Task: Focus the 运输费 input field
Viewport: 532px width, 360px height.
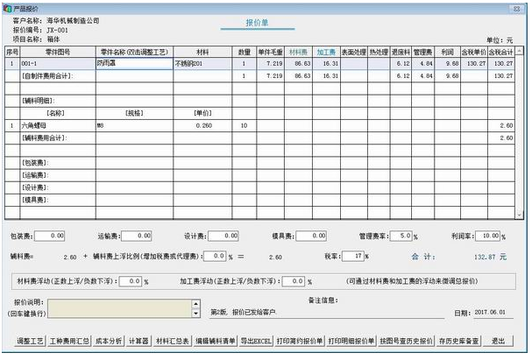Action: [137, 236]
